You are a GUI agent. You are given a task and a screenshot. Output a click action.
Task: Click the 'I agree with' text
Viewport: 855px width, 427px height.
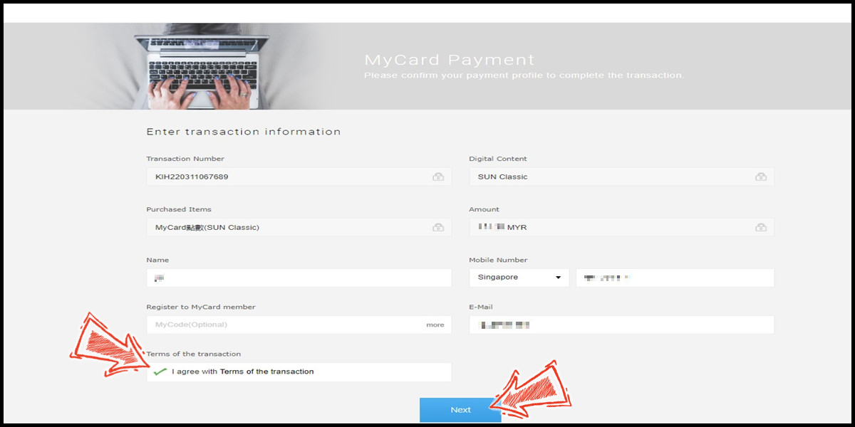(x=195, y=371)
